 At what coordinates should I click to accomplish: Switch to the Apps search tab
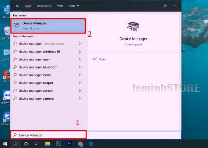(28, 6)
